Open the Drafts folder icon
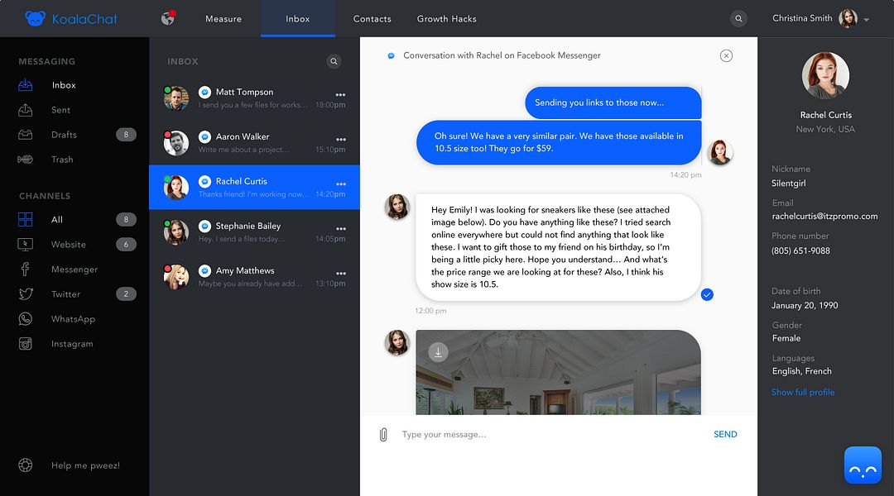This screenshot has height=496, width=894. click(25, 135)
